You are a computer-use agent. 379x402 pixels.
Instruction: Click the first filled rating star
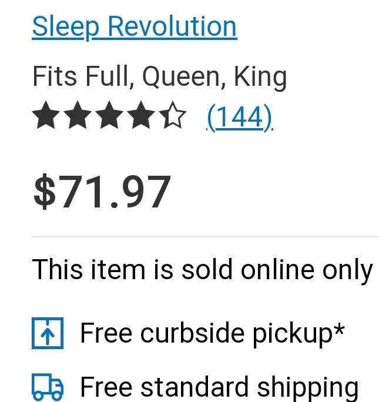(x=46, y=115)
